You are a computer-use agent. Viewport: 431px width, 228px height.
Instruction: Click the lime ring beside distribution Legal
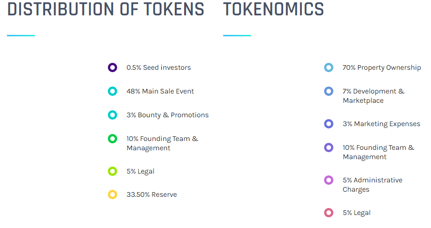(113, 171)
